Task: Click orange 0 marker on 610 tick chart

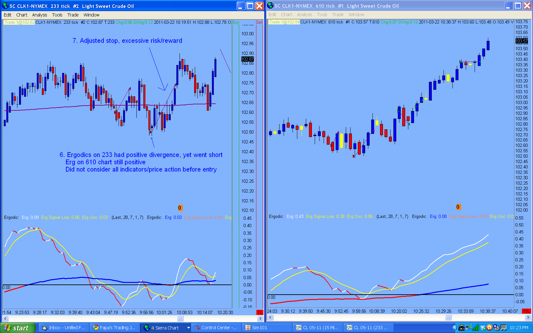Action: click(458, 207)
